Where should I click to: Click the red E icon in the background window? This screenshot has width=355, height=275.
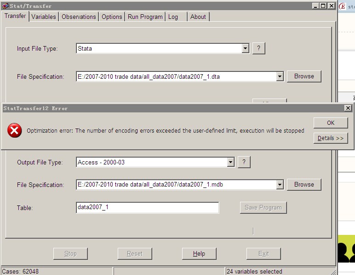342,6
